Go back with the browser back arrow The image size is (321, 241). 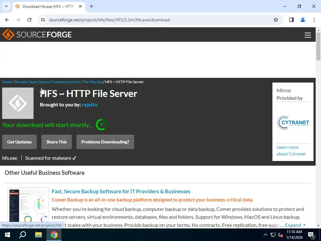(x=7, y=20)
